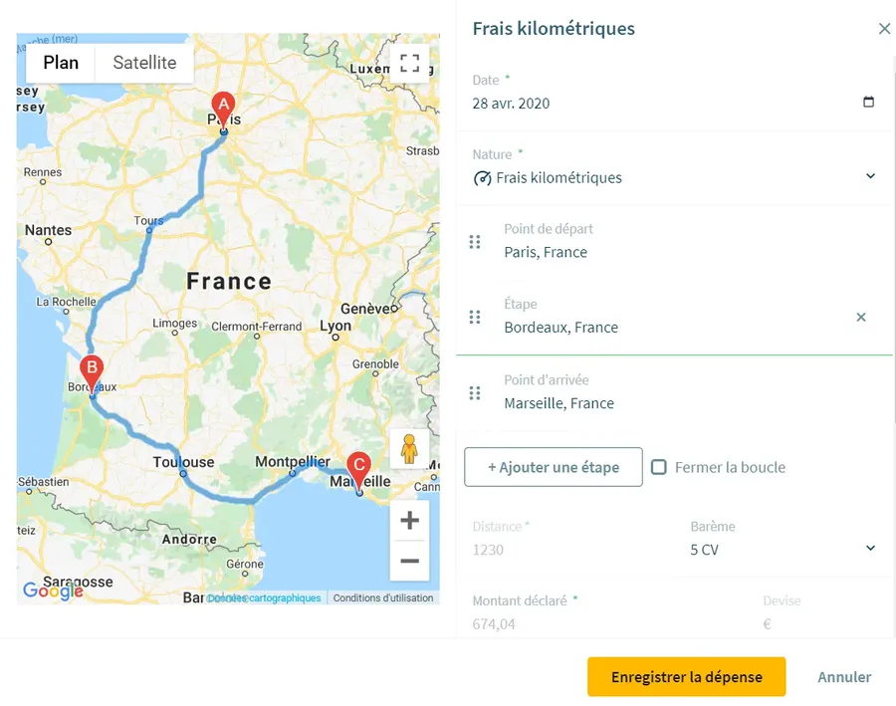Click the Annuler link
Image resolution: width=896 pixels, height=706 pixels.
[x=844, y=677]
